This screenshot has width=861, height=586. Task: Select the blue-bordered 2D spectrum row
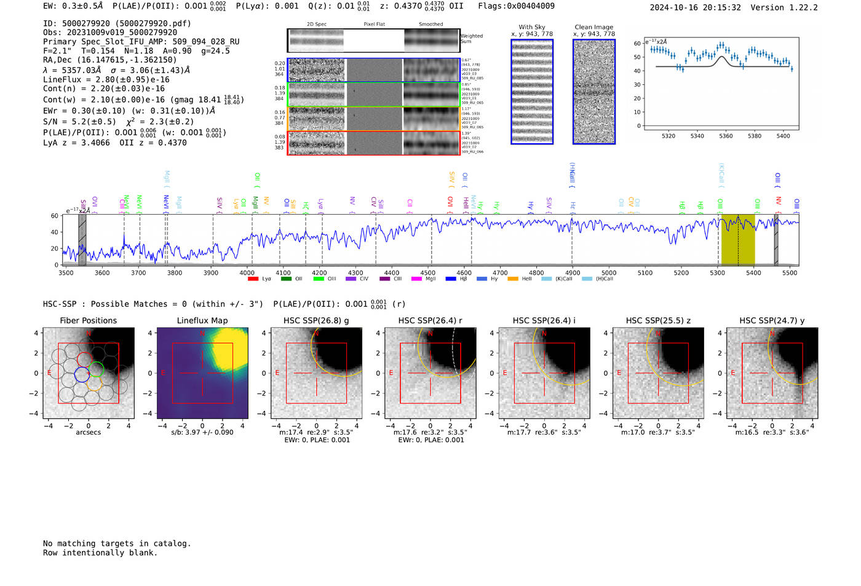(x=374, y=70)
